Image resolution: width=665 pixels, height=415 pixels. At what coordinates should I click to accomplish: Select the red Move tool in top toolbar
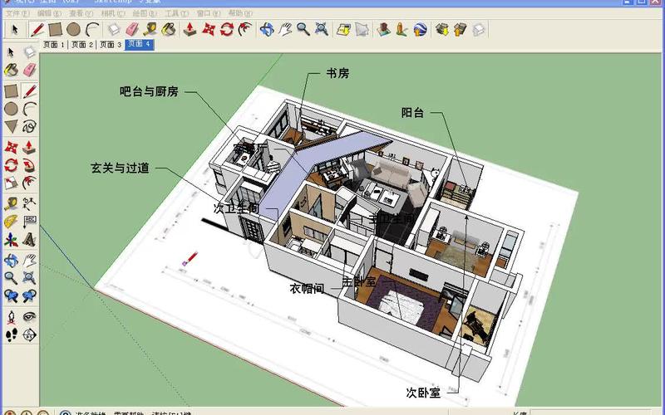click(209, 30)
